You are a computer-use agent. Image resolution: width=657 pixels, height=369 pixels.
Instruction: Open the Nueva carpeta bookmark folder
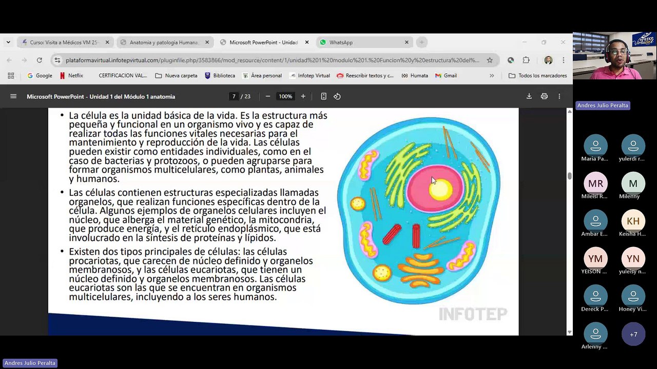[x=176, y=75]
